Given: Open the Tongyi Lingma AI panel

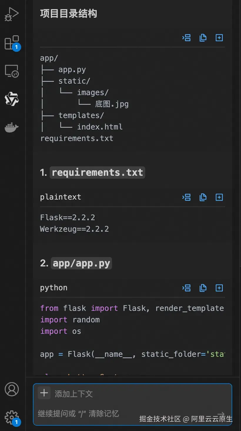Looking at the screenshot, I should tap(12, 99).
